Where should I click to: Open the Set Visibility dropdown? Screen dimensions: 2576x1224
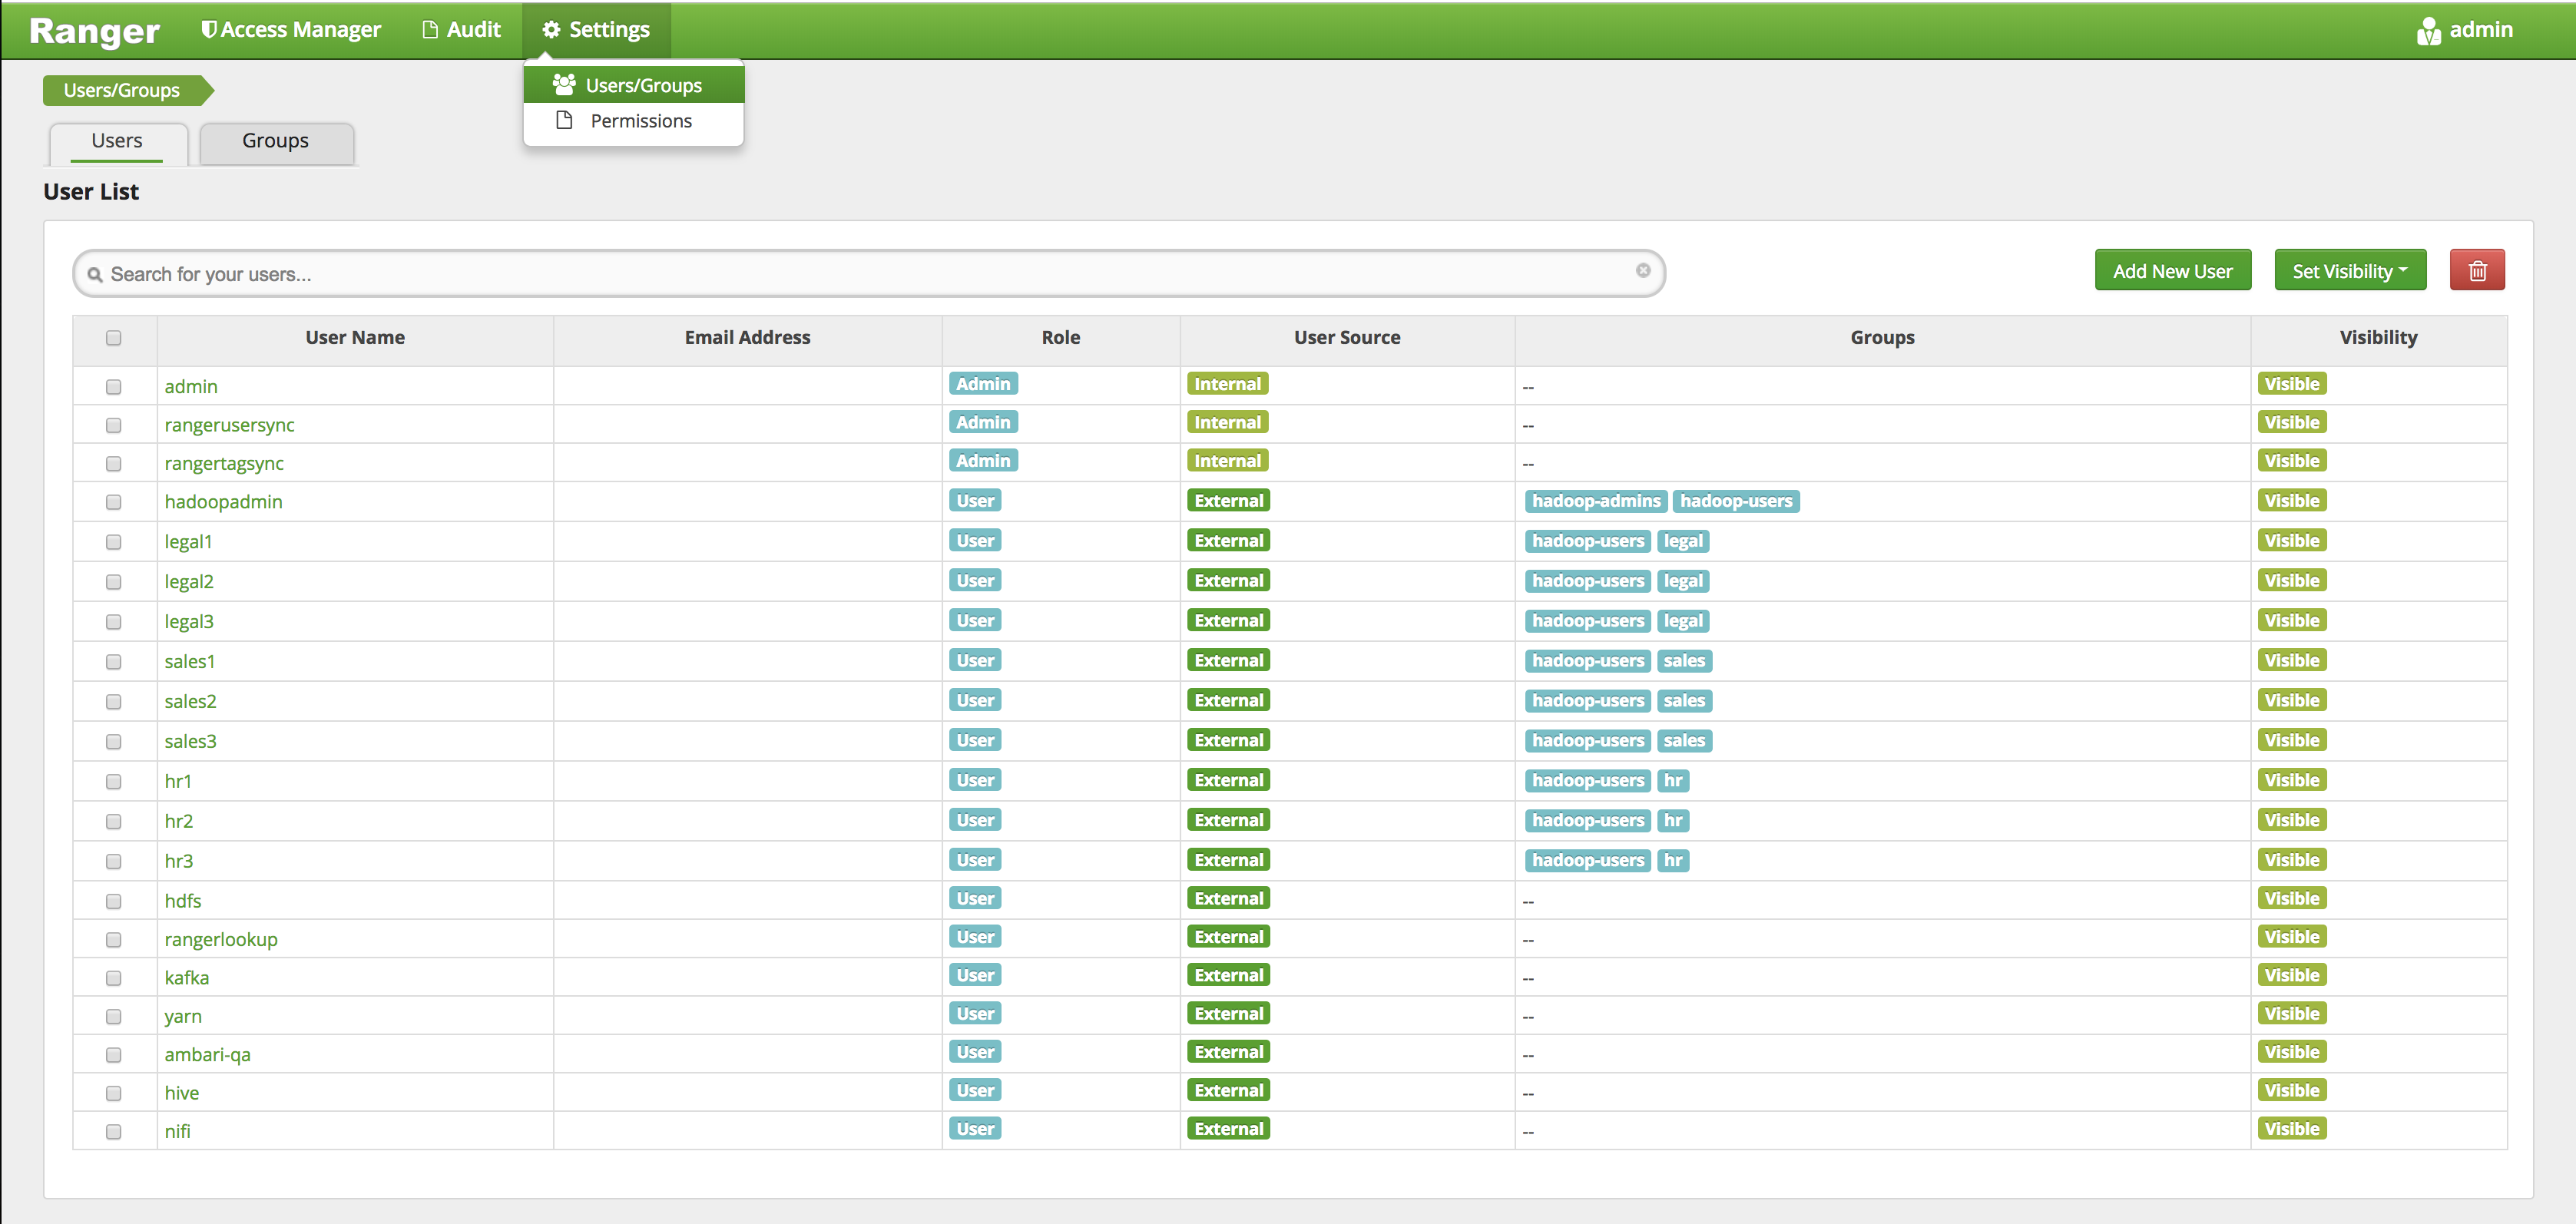pos(2350,270)
